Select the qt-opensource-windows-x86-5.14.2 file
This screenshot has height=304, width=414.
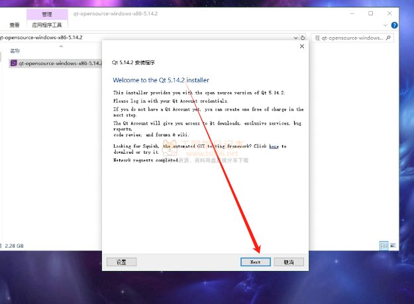(56, 64)
